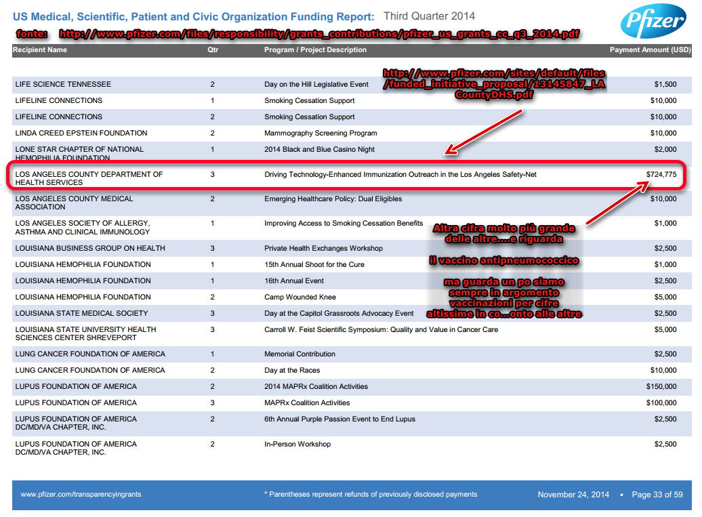Click the $1,500 payment amount

point(665,84)
